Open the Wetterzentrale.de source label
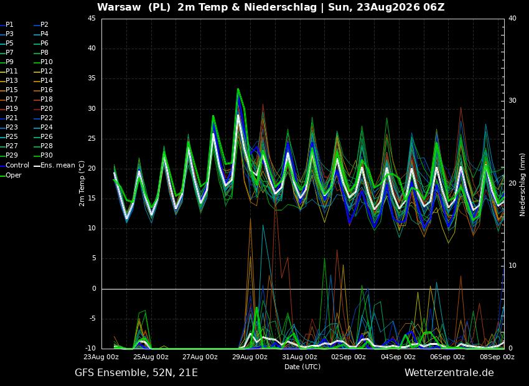The height and width of the screenshot is (386, 529). tap(449, 373)
